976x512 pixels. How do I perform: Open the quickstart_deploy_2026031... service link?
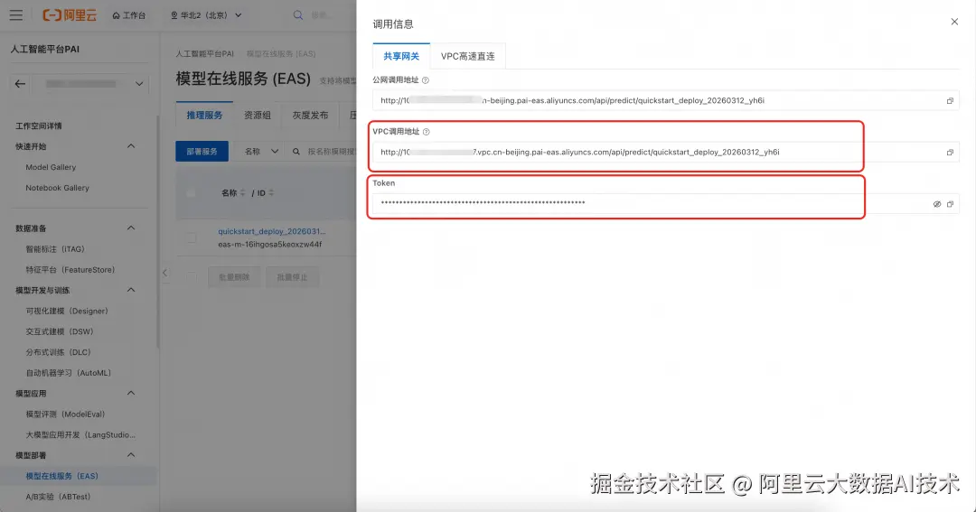pyautogui.click(x=271, y=231)
